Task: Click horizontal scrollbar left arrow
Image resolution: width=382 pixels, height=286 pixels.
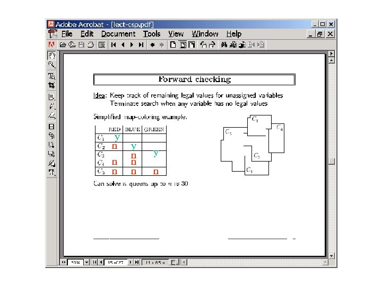Action: click(x=184, y=262)
